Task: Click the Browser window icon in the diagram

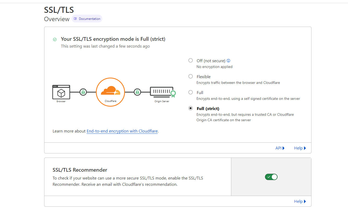Action: 61,92
